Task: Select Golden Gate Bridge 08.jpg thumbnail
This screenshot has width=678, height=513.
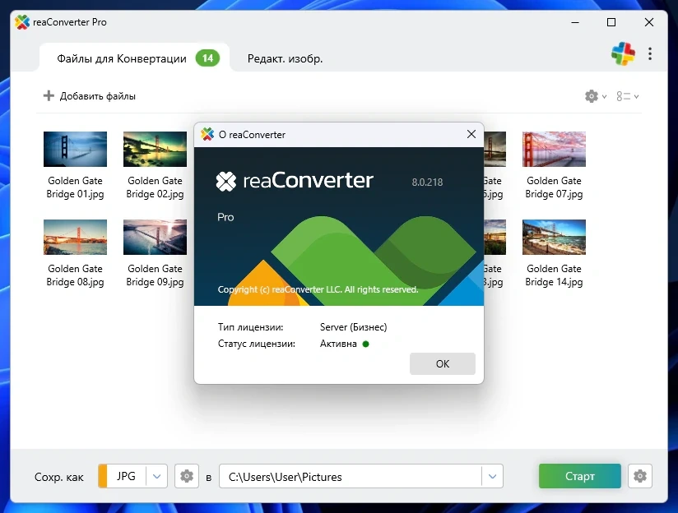Action: click(x=75, y=237)
